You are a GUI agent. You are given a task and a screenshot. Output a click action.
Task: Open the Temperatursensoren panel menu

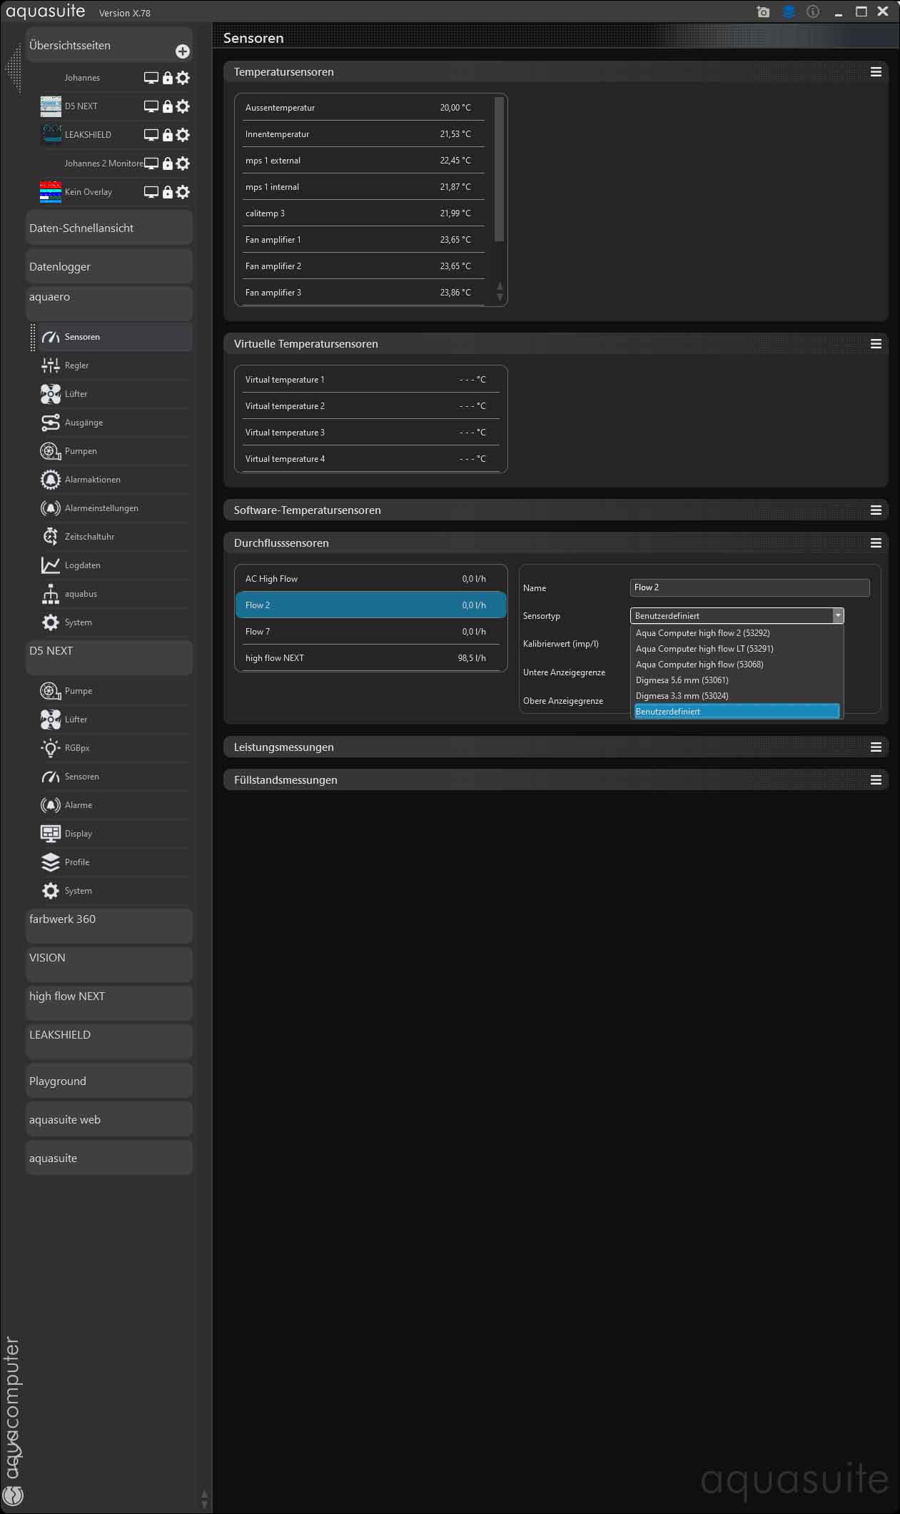876,72
